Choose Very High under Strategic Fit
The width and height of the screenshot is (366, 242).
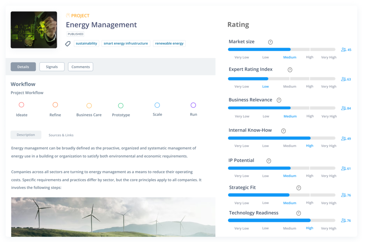coord(329,203)
